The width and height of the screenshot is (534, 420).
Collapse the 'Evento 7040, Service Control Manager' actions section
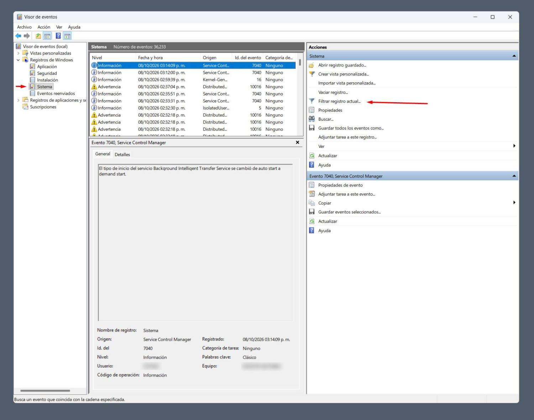[x=514, y=176]
